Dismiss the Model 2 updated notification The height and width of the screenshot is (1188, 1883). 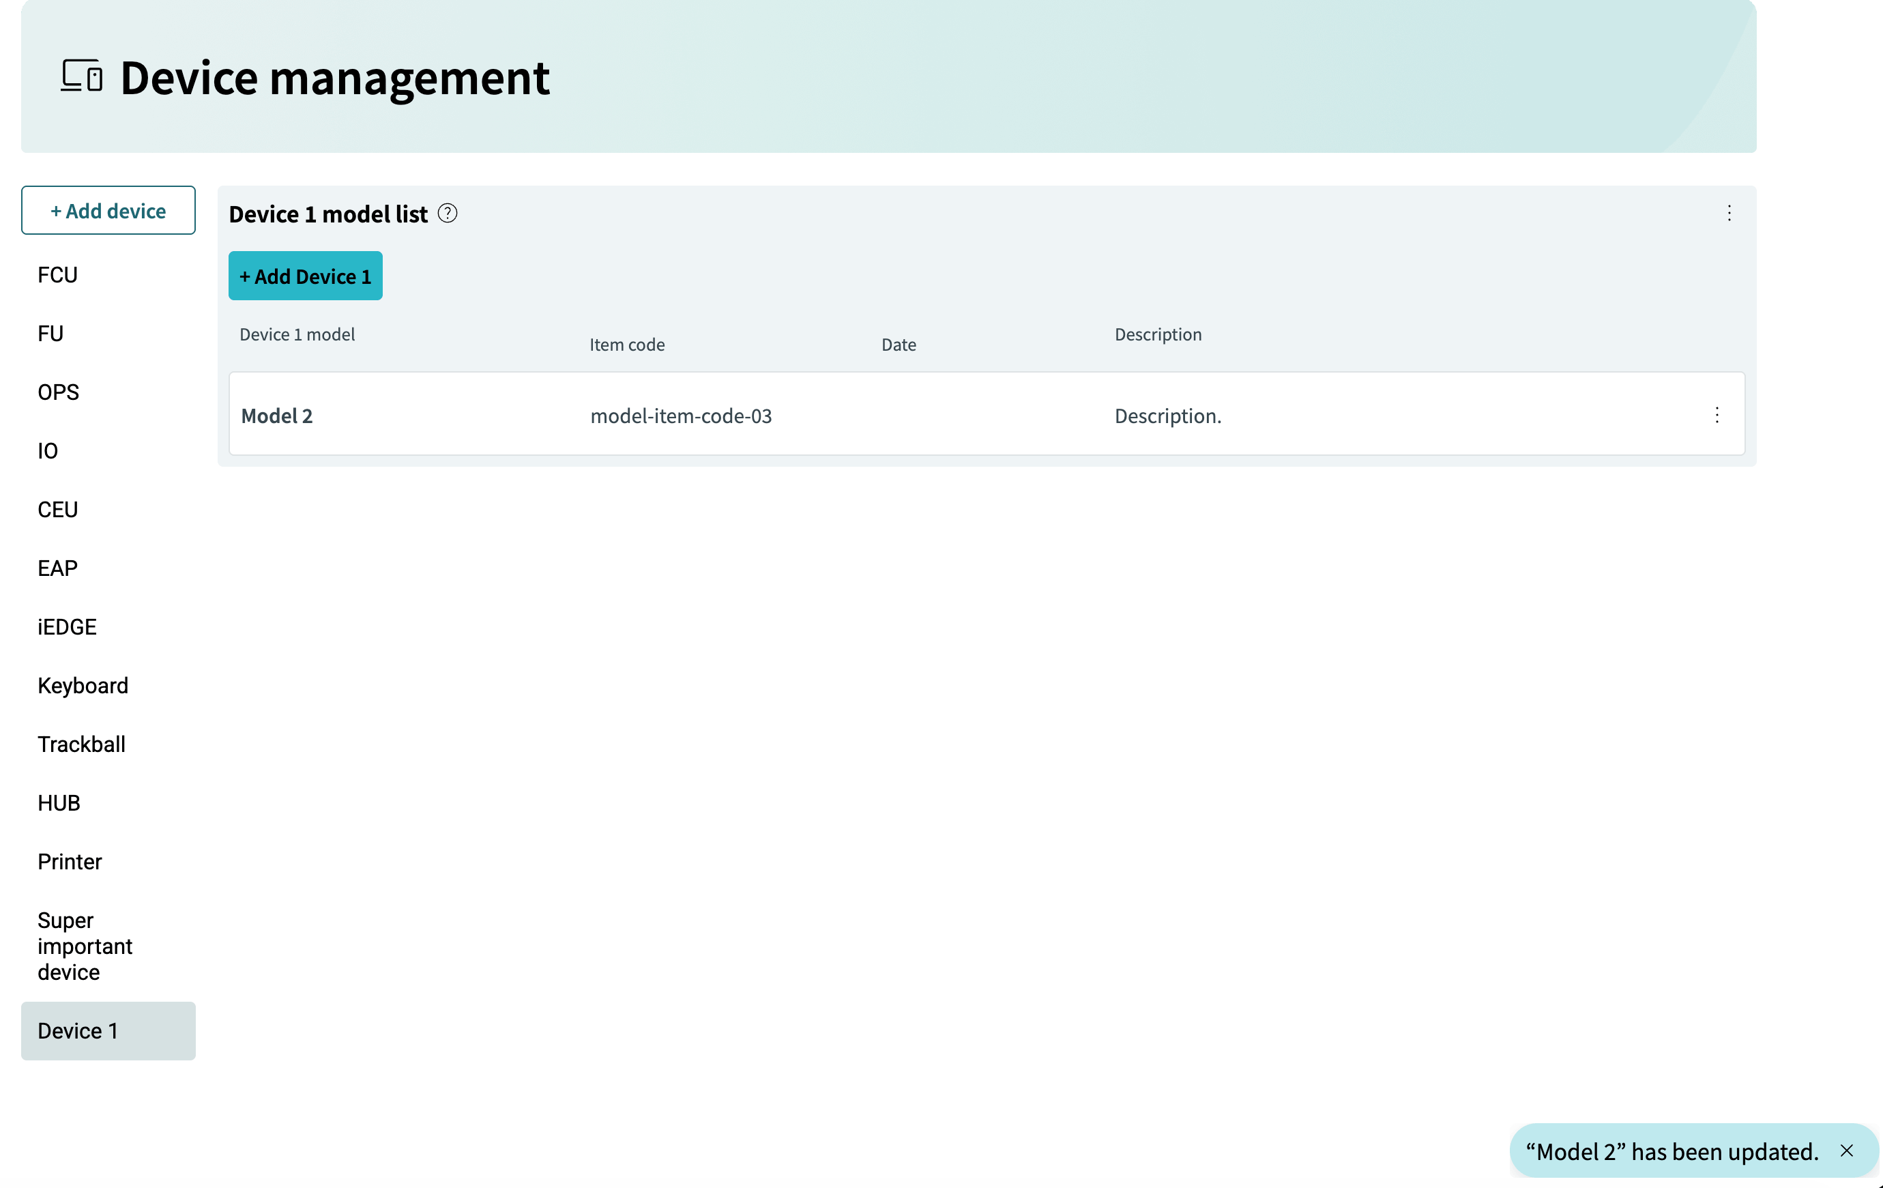pyautogui.click(x=1846, y=1150)
